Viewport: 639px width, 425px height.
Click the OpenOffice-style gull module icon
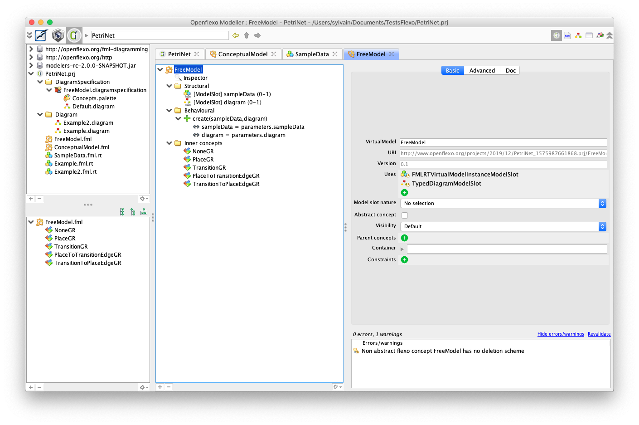pos(42,35)
